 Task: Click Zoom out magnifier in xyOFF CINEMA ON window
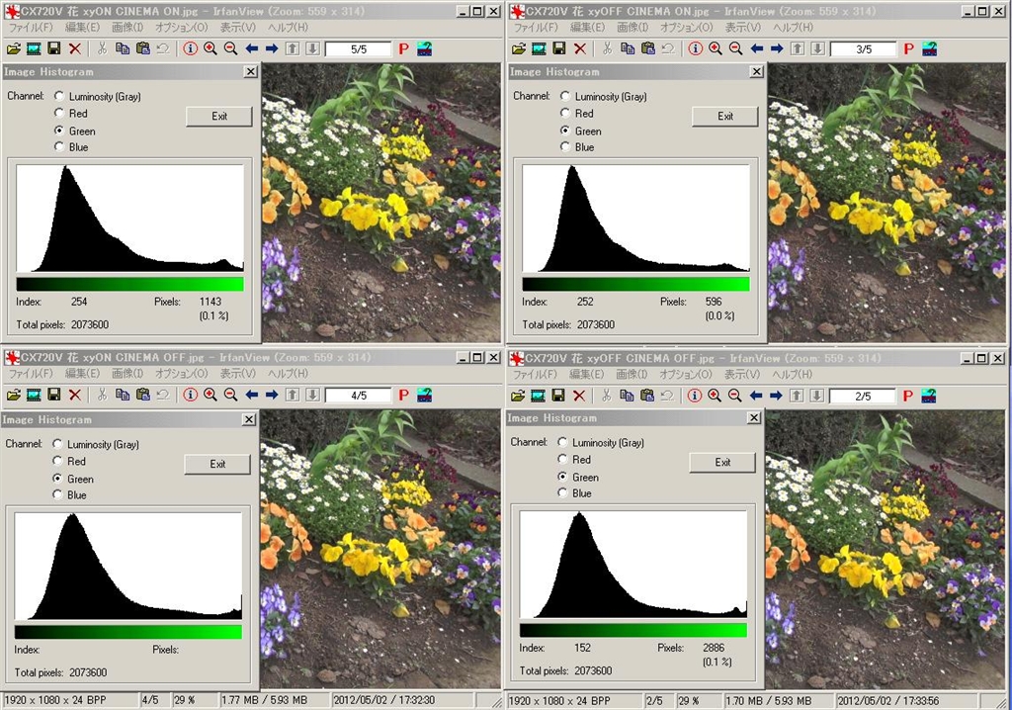[x=735, y=48]
